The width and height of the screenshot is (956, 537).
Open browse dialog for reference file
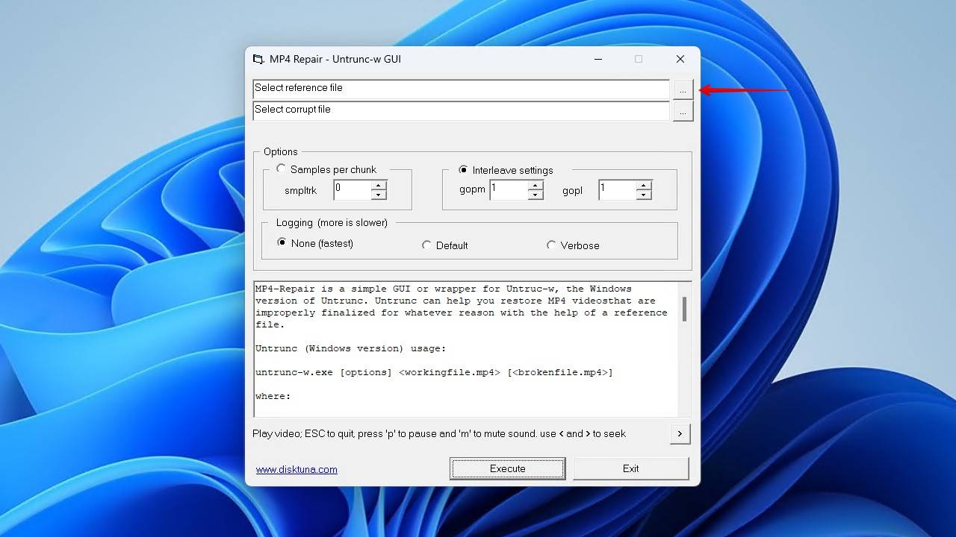point(683,89)
